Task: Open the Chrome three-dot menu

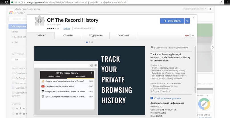Action: pyautogui.click(x=227, y=2)
